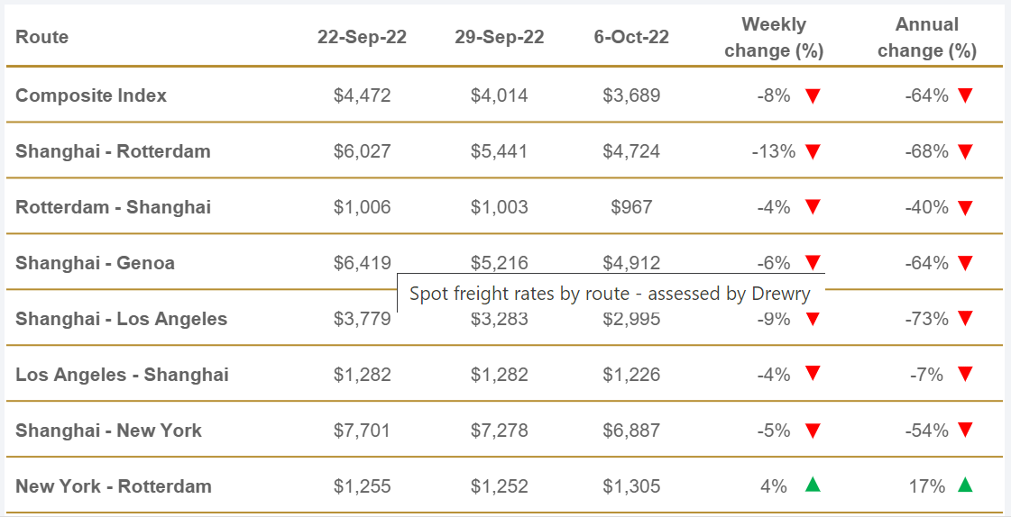Click the red arrow beside Shanghai - Rotterdam -68%
This screenshot has width=1011, height=517.
point(965,152)
